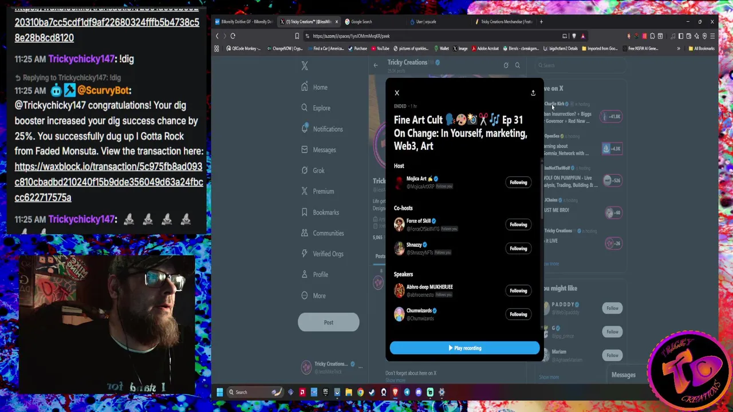Toggle Following for Chumwizards speaker
Screen dimensions: 733x412
[518, 314]
